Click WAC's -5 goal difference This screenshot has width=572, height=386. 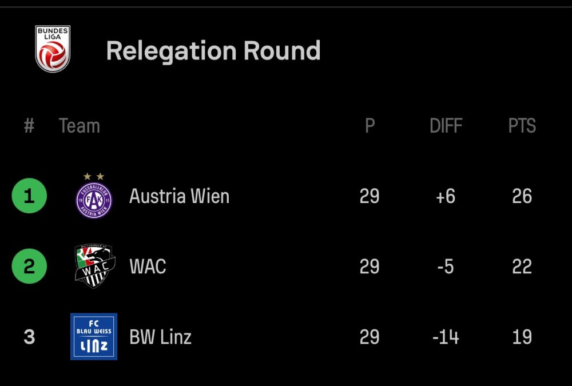pos(446,266)
